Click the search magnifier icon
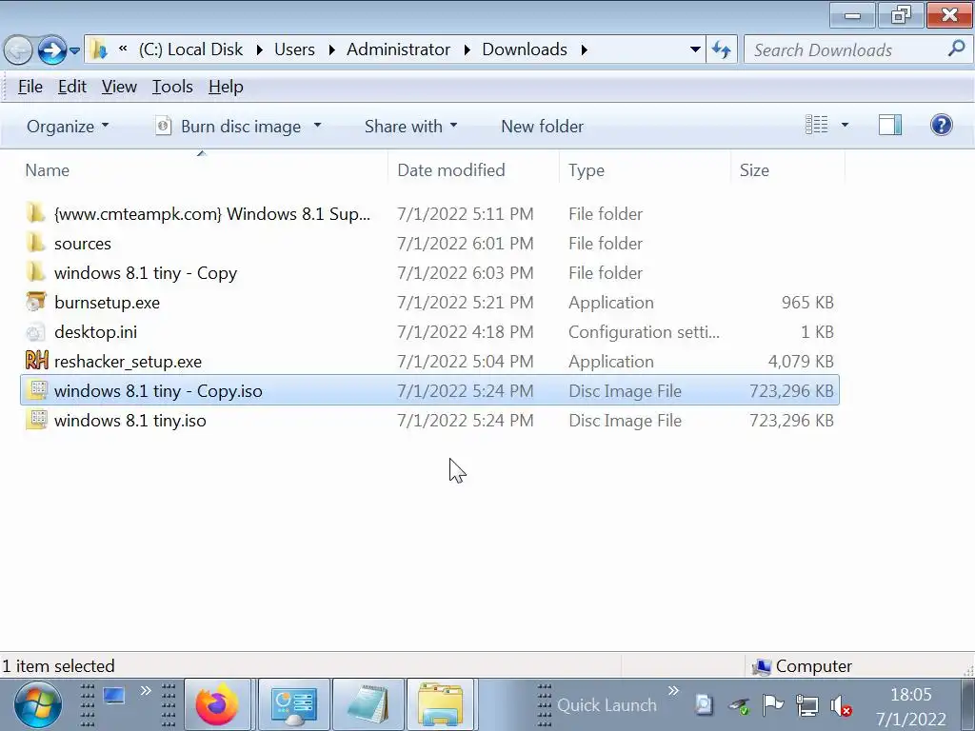 pyautogui.click(x=956, y=49)
